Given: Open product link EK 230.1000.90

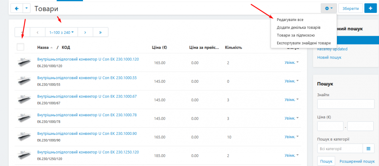Looking at the screenshot, I should (x=87, y=133).
